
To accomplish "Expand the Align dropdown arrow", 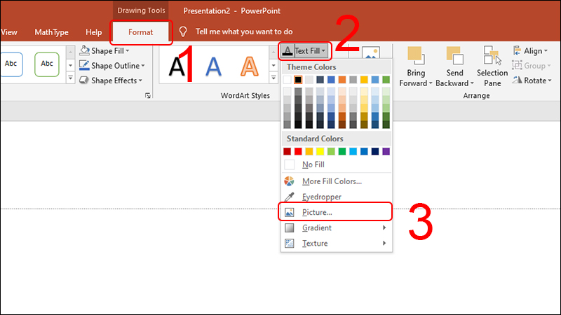I will [x=546, y=51].
